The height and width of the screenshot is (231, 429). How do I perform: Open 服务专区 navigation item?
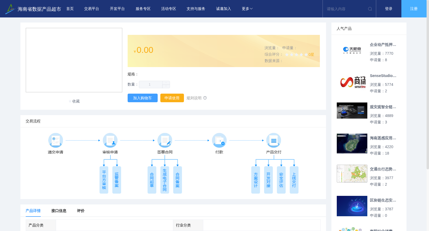click(x=143, y=9)
